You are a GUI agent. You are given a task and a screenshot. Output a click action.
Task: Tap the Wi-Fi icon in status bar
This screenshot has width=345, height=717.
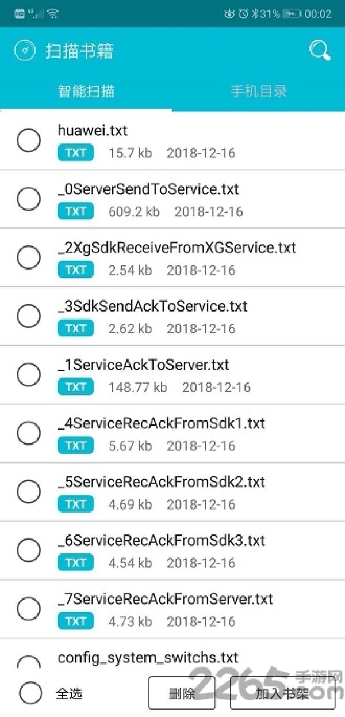(53, 13)
